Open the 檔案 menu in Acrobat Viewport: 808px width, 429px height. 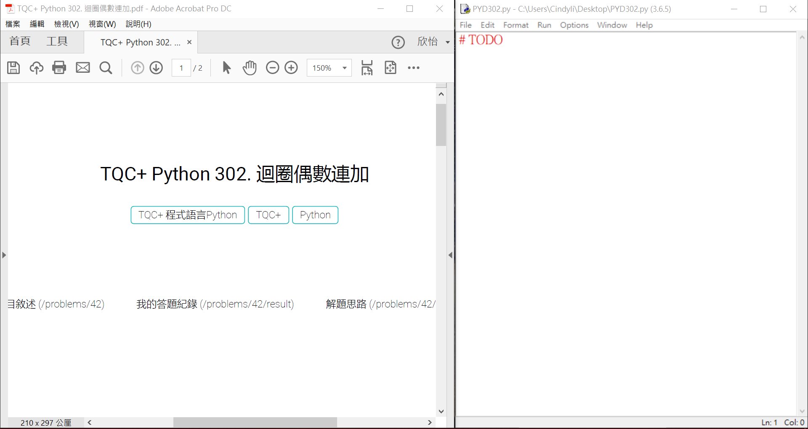[x=13, y=24]
